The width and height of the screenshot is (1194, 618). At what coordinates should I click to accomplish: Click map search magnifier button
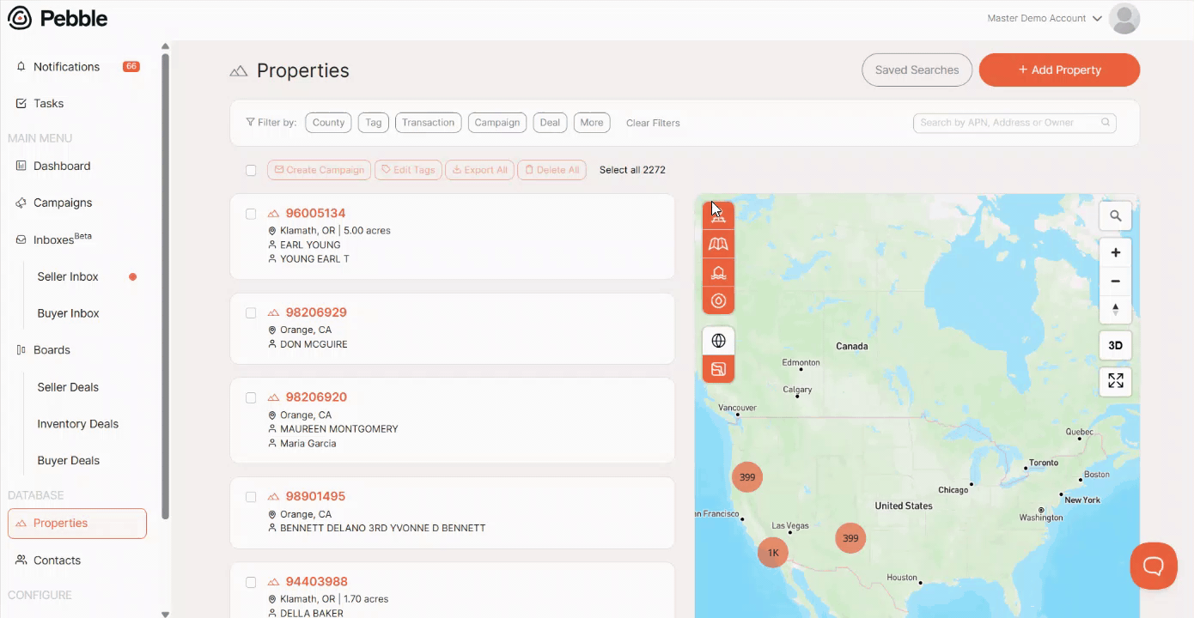[1115, 216]
